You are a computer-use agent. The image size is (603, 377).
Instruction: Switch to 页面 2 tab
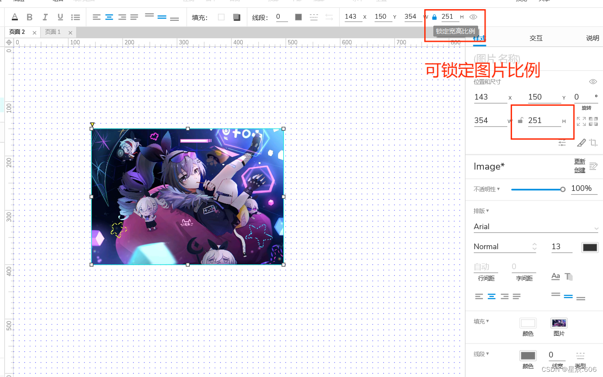point(17,32)
